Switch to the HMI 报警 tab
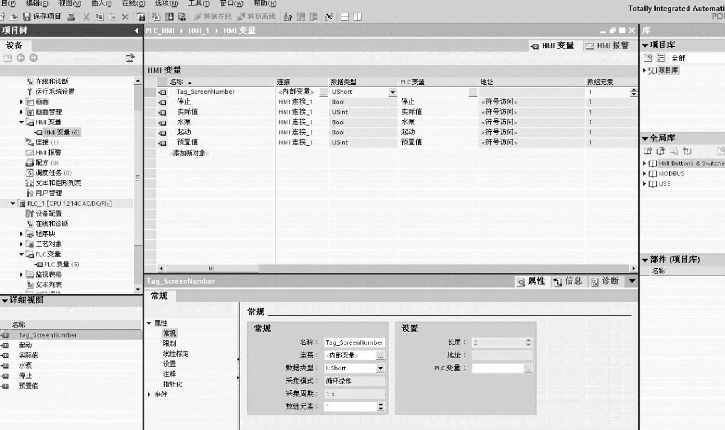 (x=607, y=46)
